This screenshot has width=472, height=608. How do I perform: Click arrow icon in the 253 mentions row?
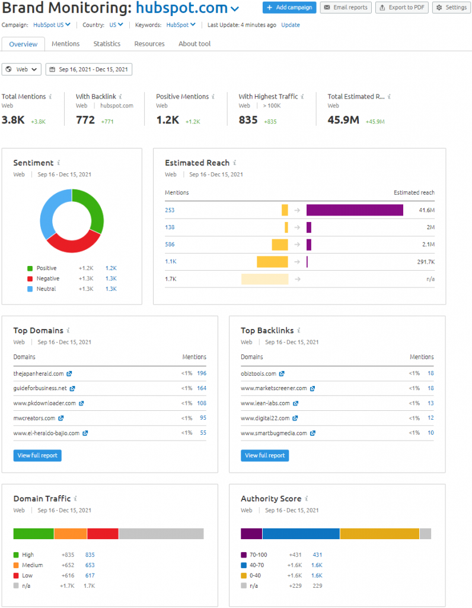point(297,210)
